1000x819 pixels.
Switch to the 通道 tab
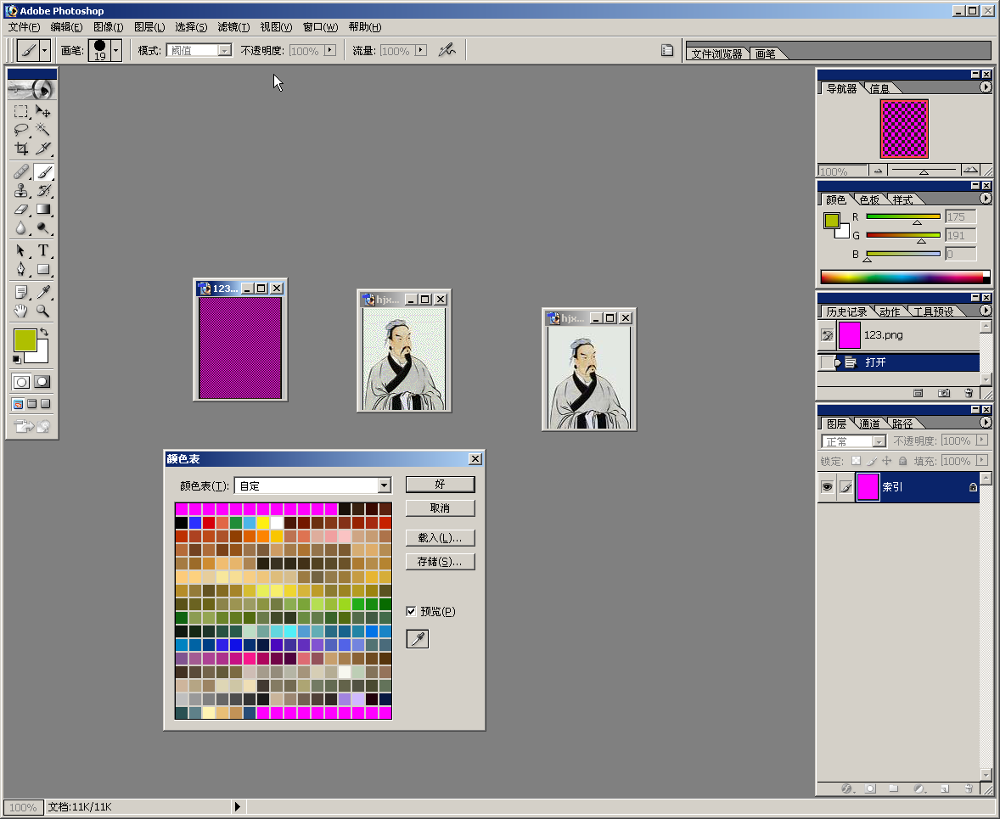click(x=869, y=424)
